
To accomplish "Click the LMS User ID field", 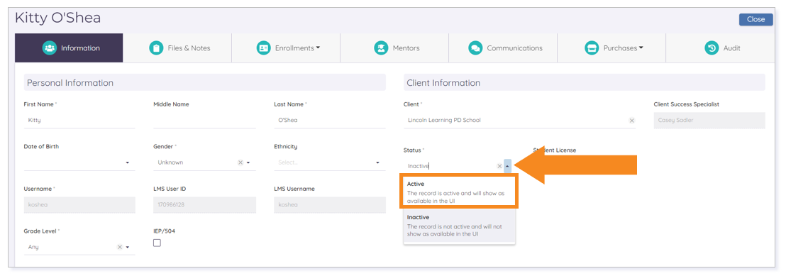I will tap(204, 205).
